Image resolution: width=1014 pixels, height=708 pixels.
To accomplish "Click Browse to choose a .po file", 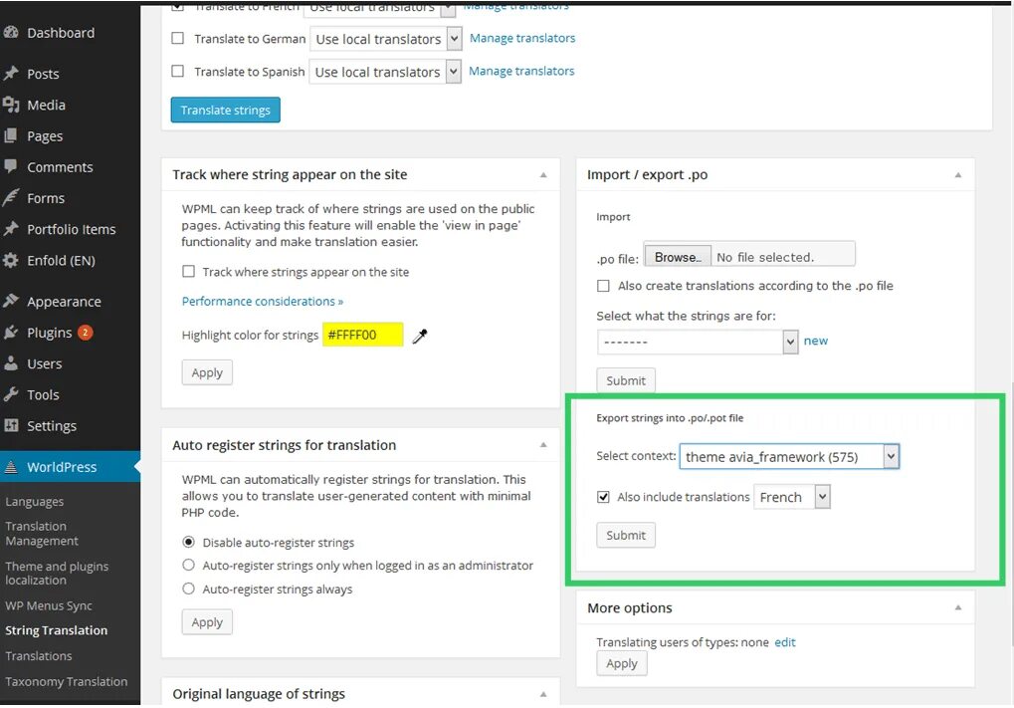I will point(678,257).
